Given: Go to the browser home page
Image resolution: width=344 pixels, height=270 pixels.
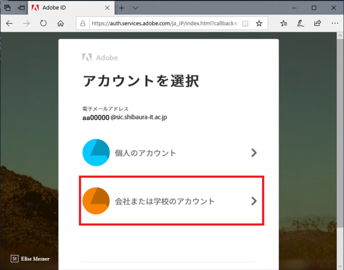Looking at the screenshot, I should tap(61, 23).
